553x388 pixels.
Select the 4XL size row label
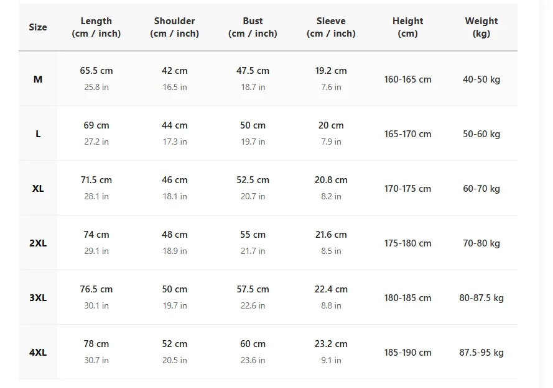coord(38,353)
